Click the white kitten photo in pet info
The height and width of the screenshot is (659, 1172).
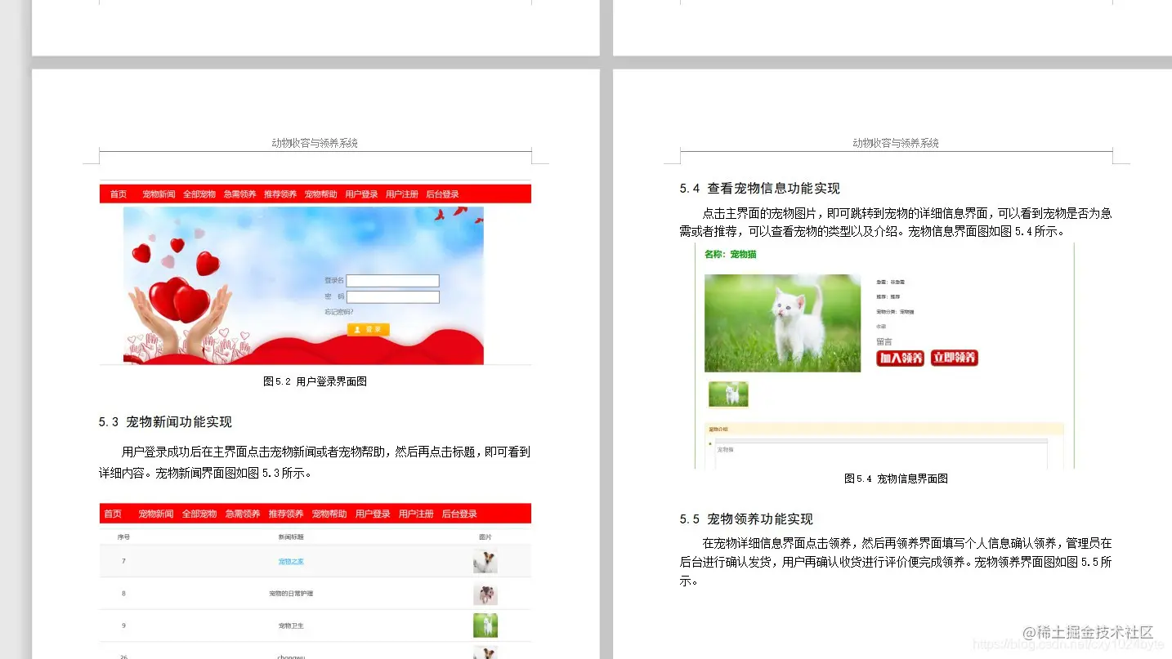pyautogui.click(x=781, y=322)
